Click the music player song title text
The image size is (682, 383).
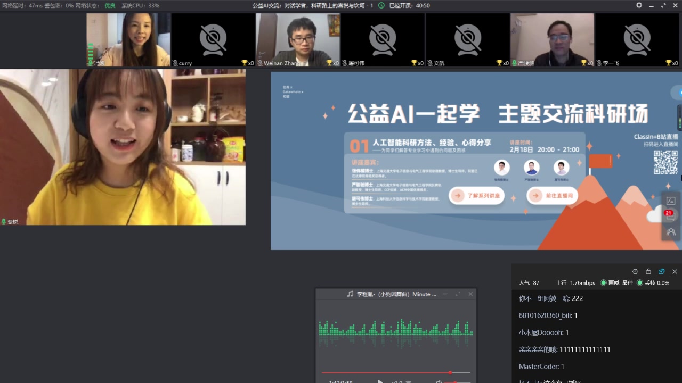click(x=396, y=294)
